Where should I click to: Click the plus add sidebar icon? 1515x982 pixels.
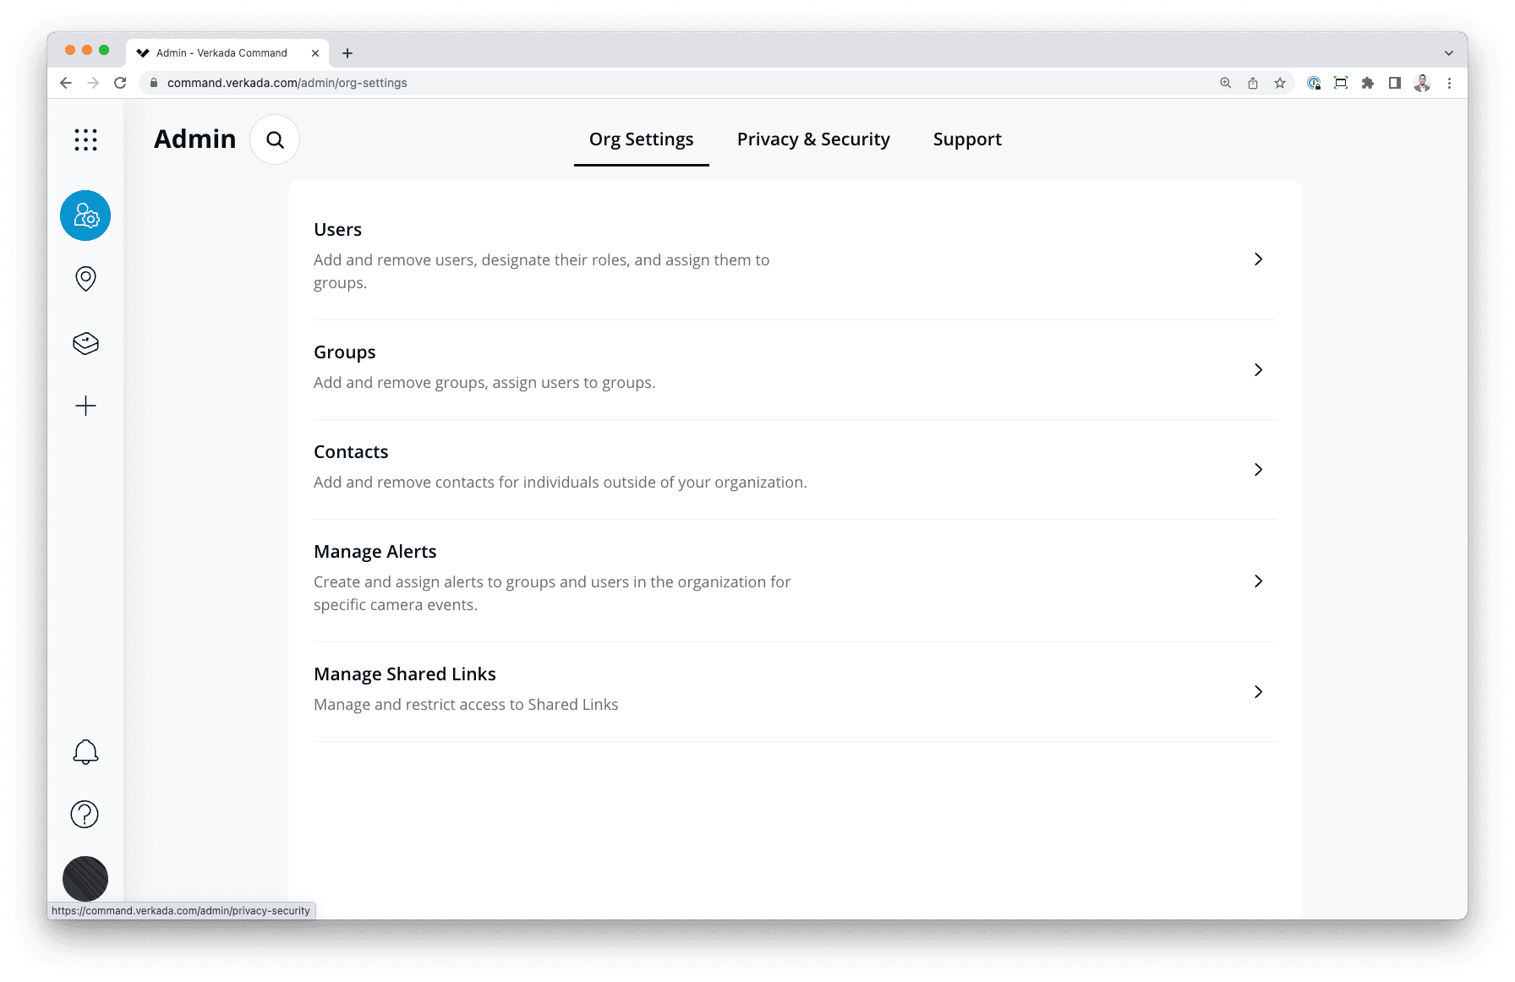click(x=85, y=406)
